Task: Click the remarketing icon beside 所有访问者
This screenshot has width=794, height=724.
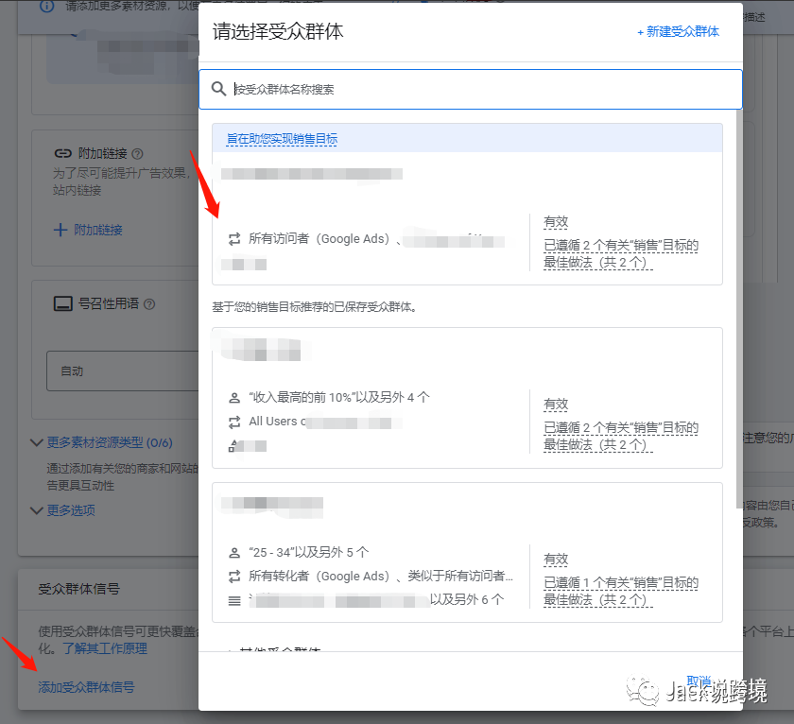Action: click(234, 239)
